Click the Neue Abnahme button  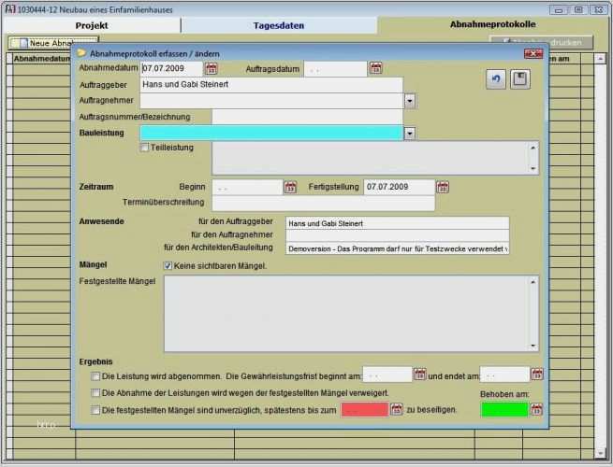click(40, 43)
